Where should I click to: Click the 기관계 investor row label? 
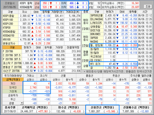click(x=13, y=91)
